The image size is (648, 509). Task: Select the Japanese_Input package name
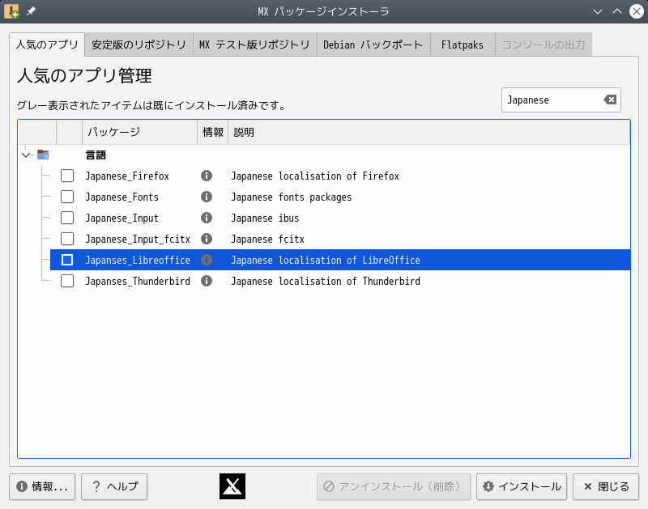pos(122,218)
